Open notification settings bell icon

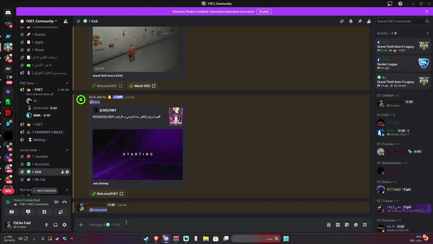click(x=351, y=21)
